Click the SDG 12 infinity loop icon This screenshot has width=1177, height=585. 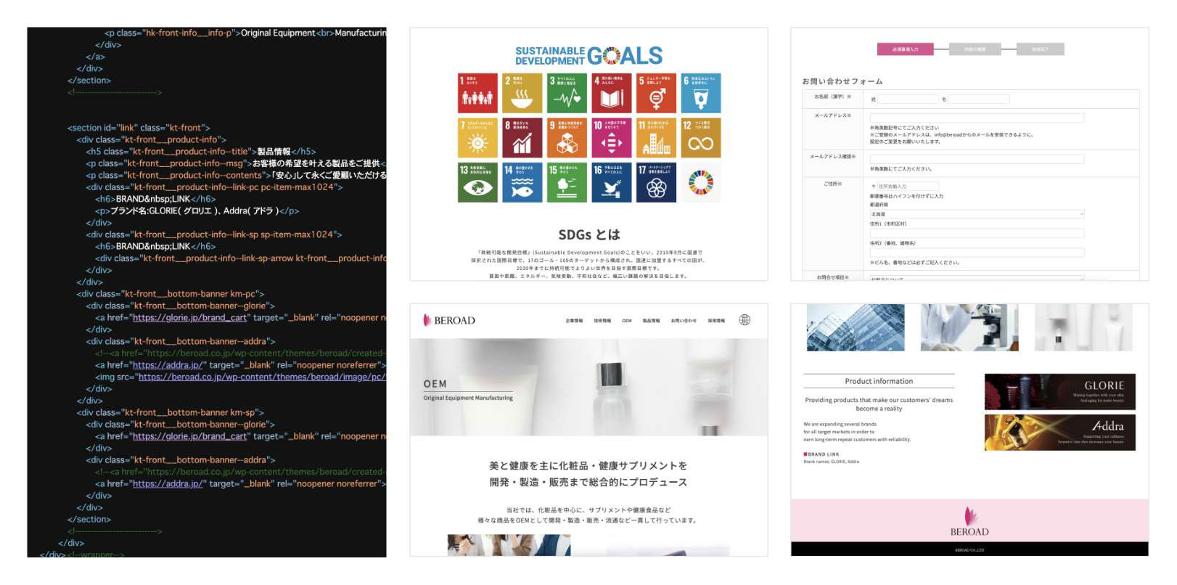(x=700, y=138)
